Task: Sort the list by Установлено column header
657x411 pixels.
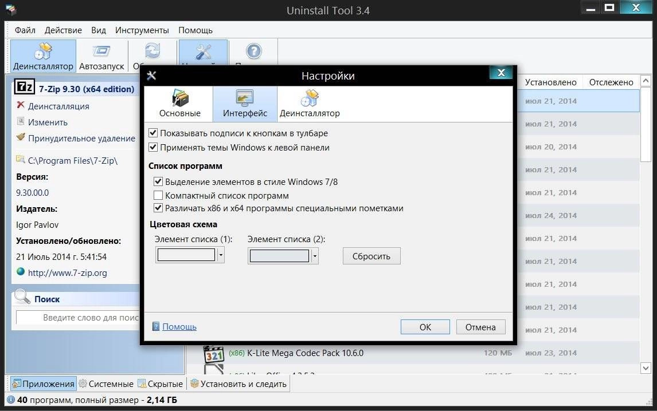Action: coord(551,82)
